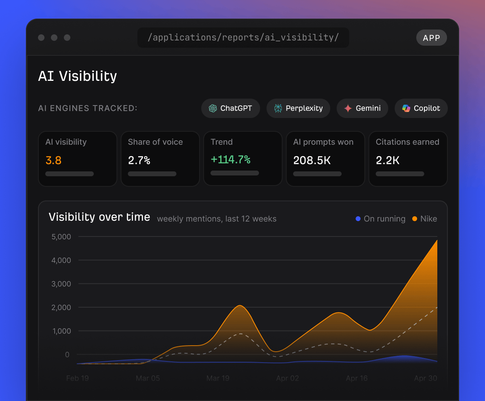This screenshot has width=485, height=401.
Task: Click the 2,000 y-axis label
Action: 61,308
